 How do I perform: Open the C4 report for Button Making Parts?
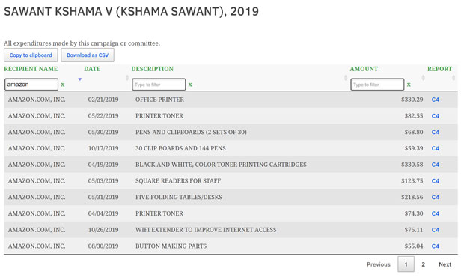[436, 246]
